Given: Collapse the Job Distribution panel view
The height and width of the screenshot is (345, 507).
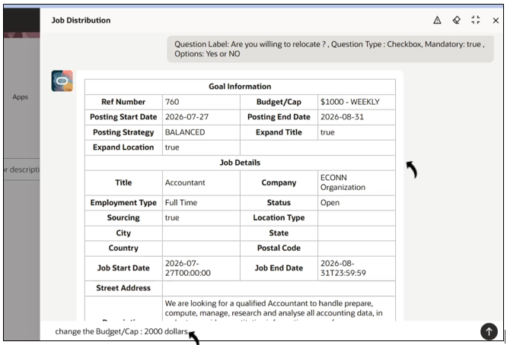Looking at the screenshot, I should point(475,20).
